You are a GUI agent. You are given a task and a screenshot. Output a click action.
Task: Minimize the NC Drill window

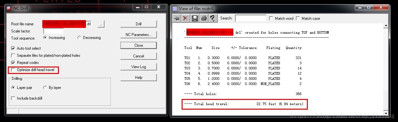138,7
